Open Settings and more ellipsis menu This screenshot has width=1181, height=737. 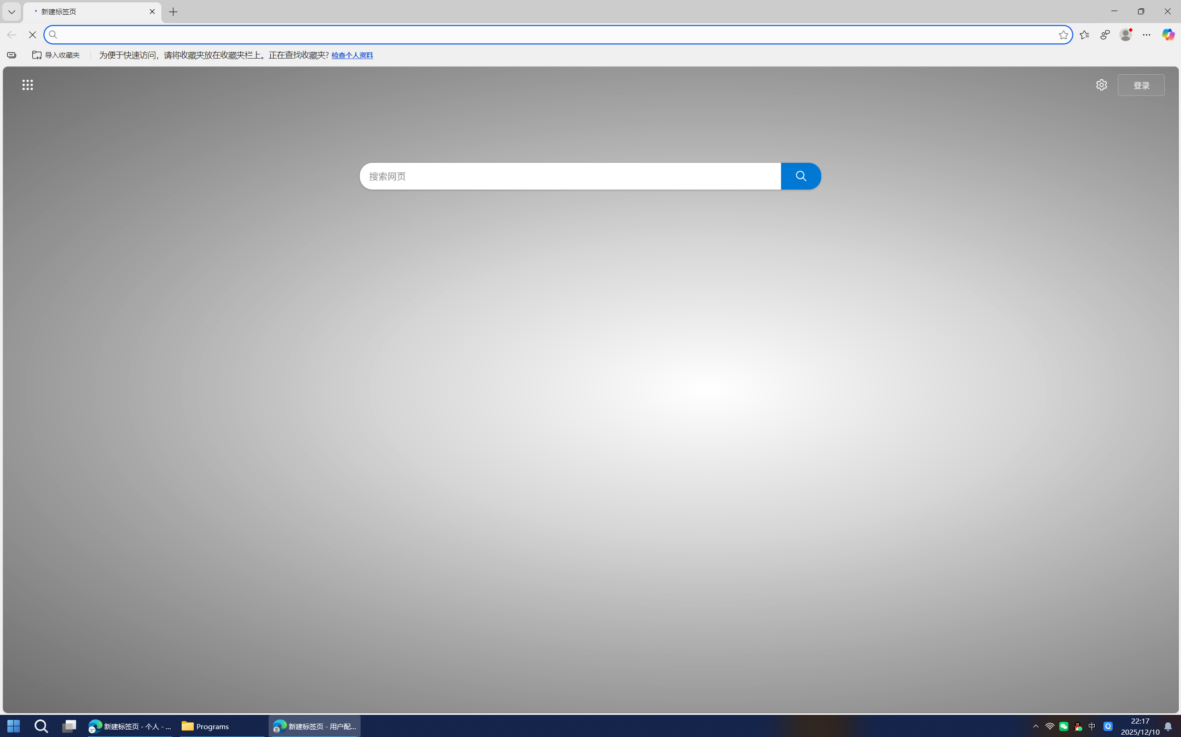tap(1146, 35)
